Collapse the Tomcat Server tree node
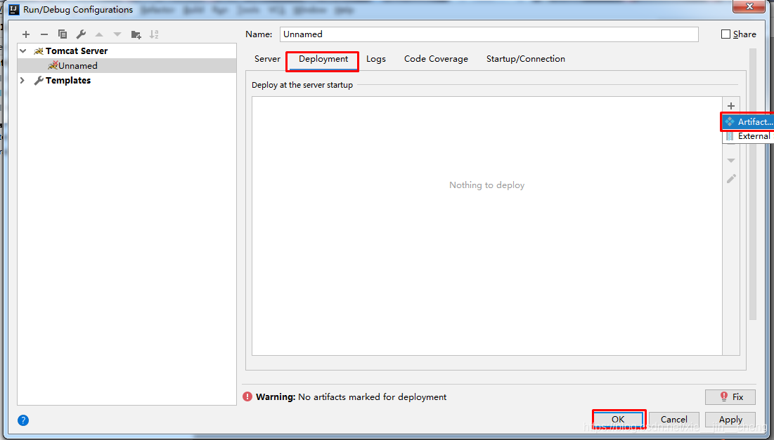 point(22,51)
